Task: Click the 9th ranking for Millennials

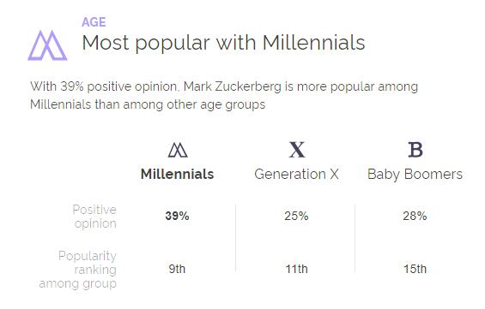Action: coord(177,269)
